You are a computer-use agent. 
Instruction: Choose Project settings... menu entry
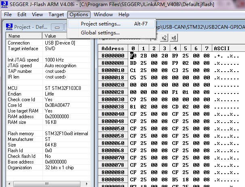point(112,24)
